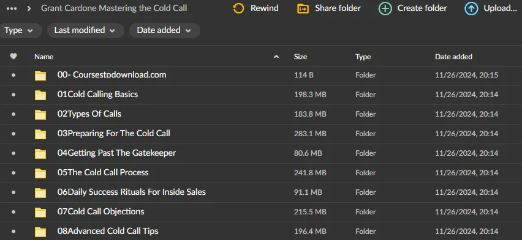Click folder icon for 04Getting Past The Gatekeeper

point(40,154)
